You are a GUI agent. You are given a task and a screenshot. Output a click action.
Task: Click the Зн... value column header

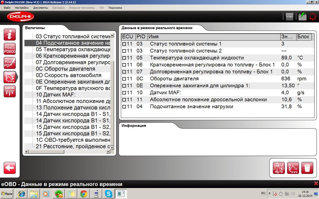pos(288,37)
